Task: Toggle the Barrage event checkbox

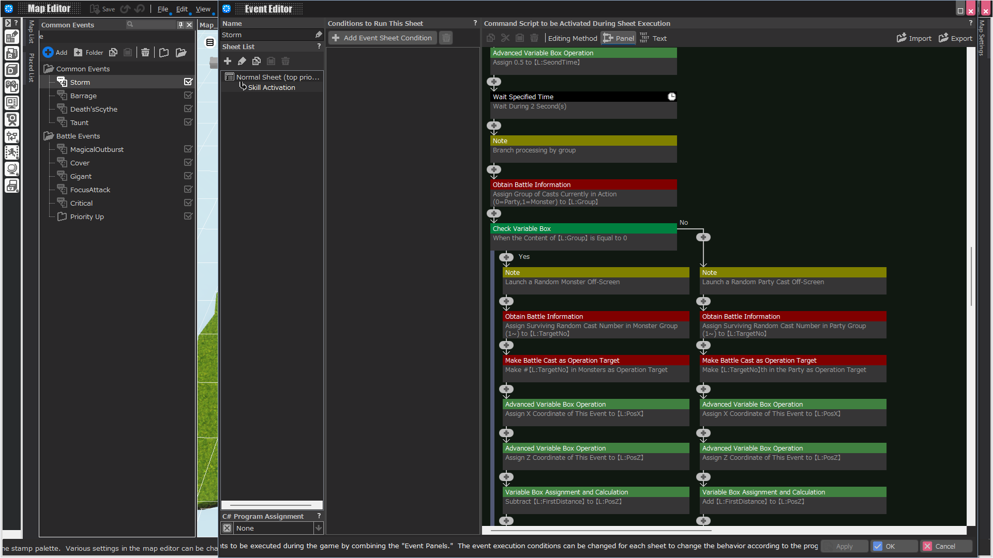Action: pos(188,96)
